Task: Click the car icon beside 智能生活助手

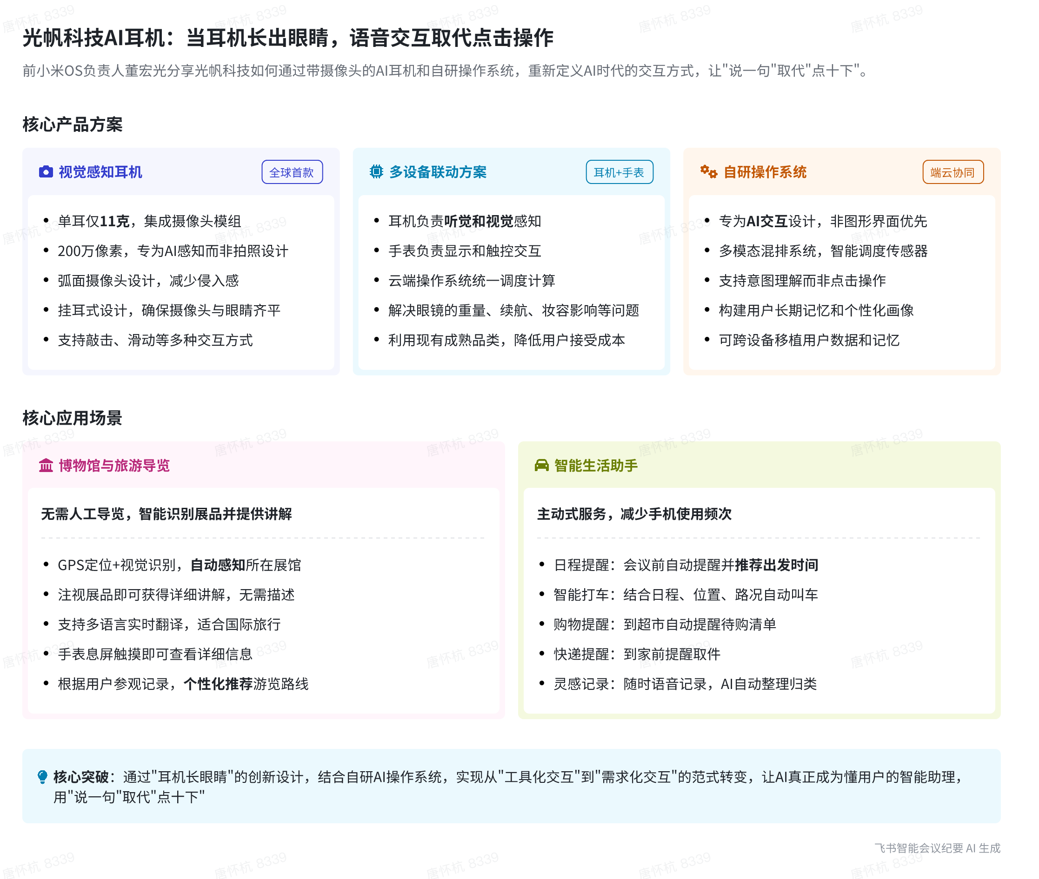Action: coord(541,466)
